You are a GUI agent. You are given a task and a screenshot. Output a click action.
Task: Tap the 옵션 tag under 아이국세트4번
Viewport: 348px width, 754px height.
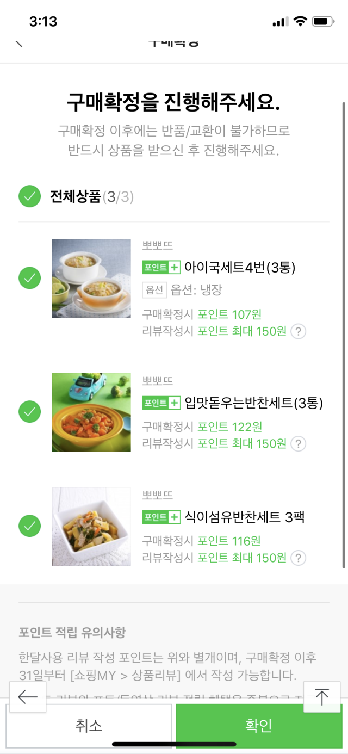pyautogui.click(x=154, y=291)
